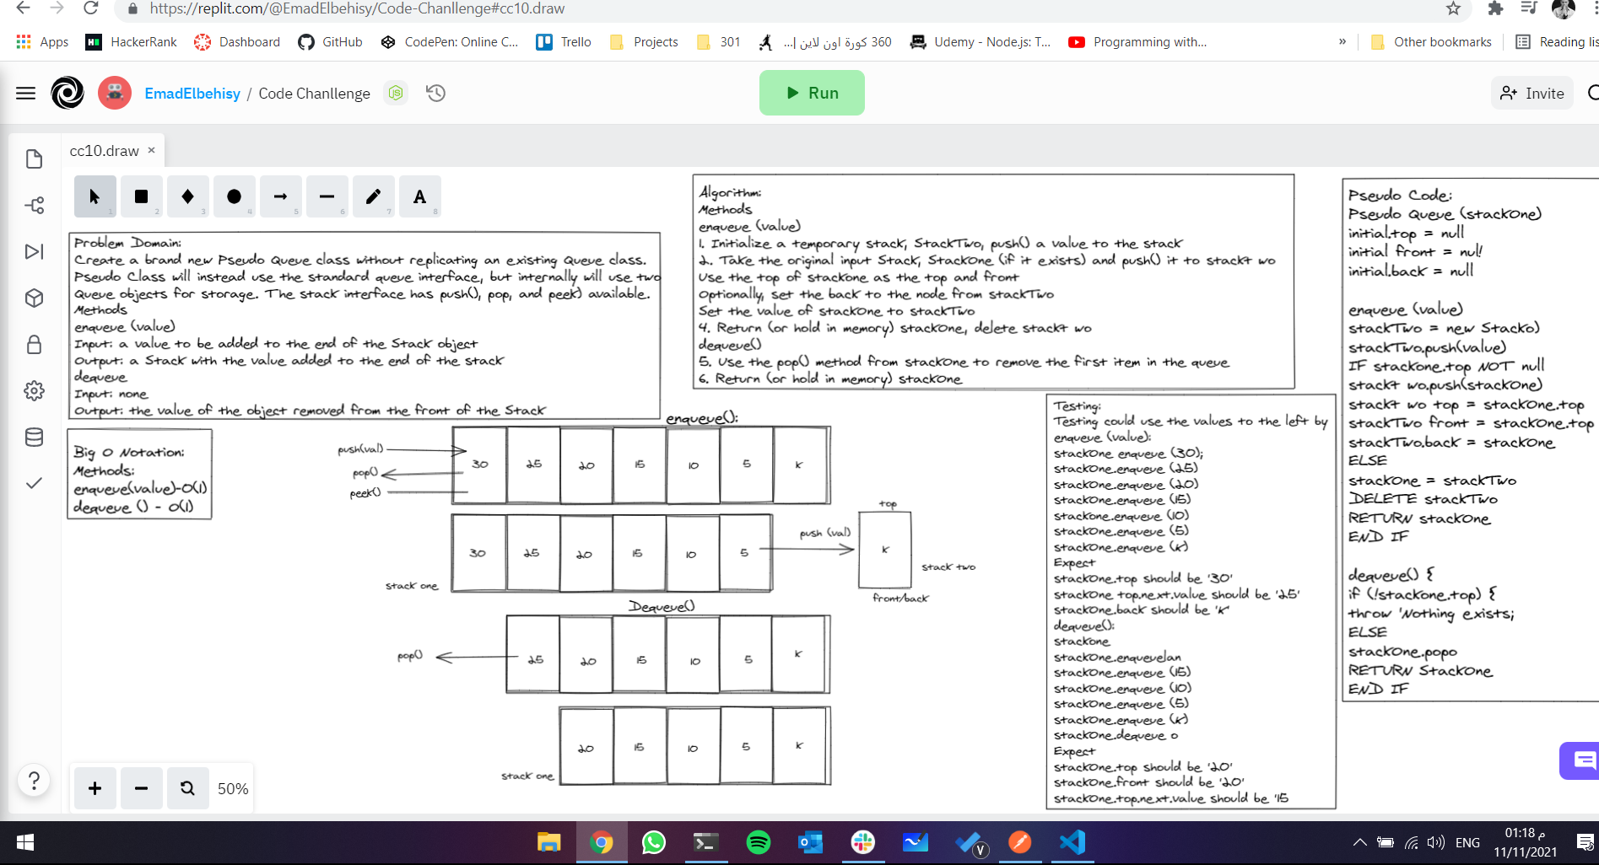This screenshot has width=1599, height=865.
Task: Select the rectangle shape tool
Action: tap(141, 196)
